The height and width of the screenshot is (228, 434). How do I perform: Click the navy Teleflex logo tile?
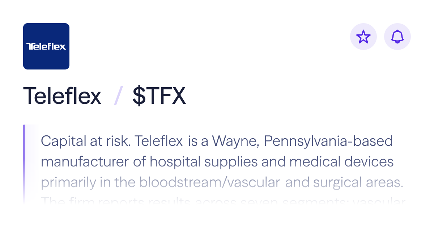point(46,46)
